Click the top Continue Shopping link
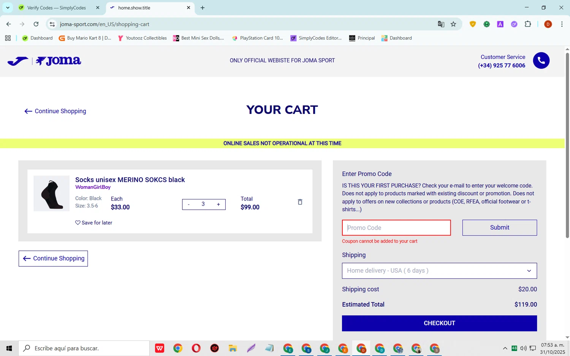The height and width of the screenshot is (356, 570). 55,111
